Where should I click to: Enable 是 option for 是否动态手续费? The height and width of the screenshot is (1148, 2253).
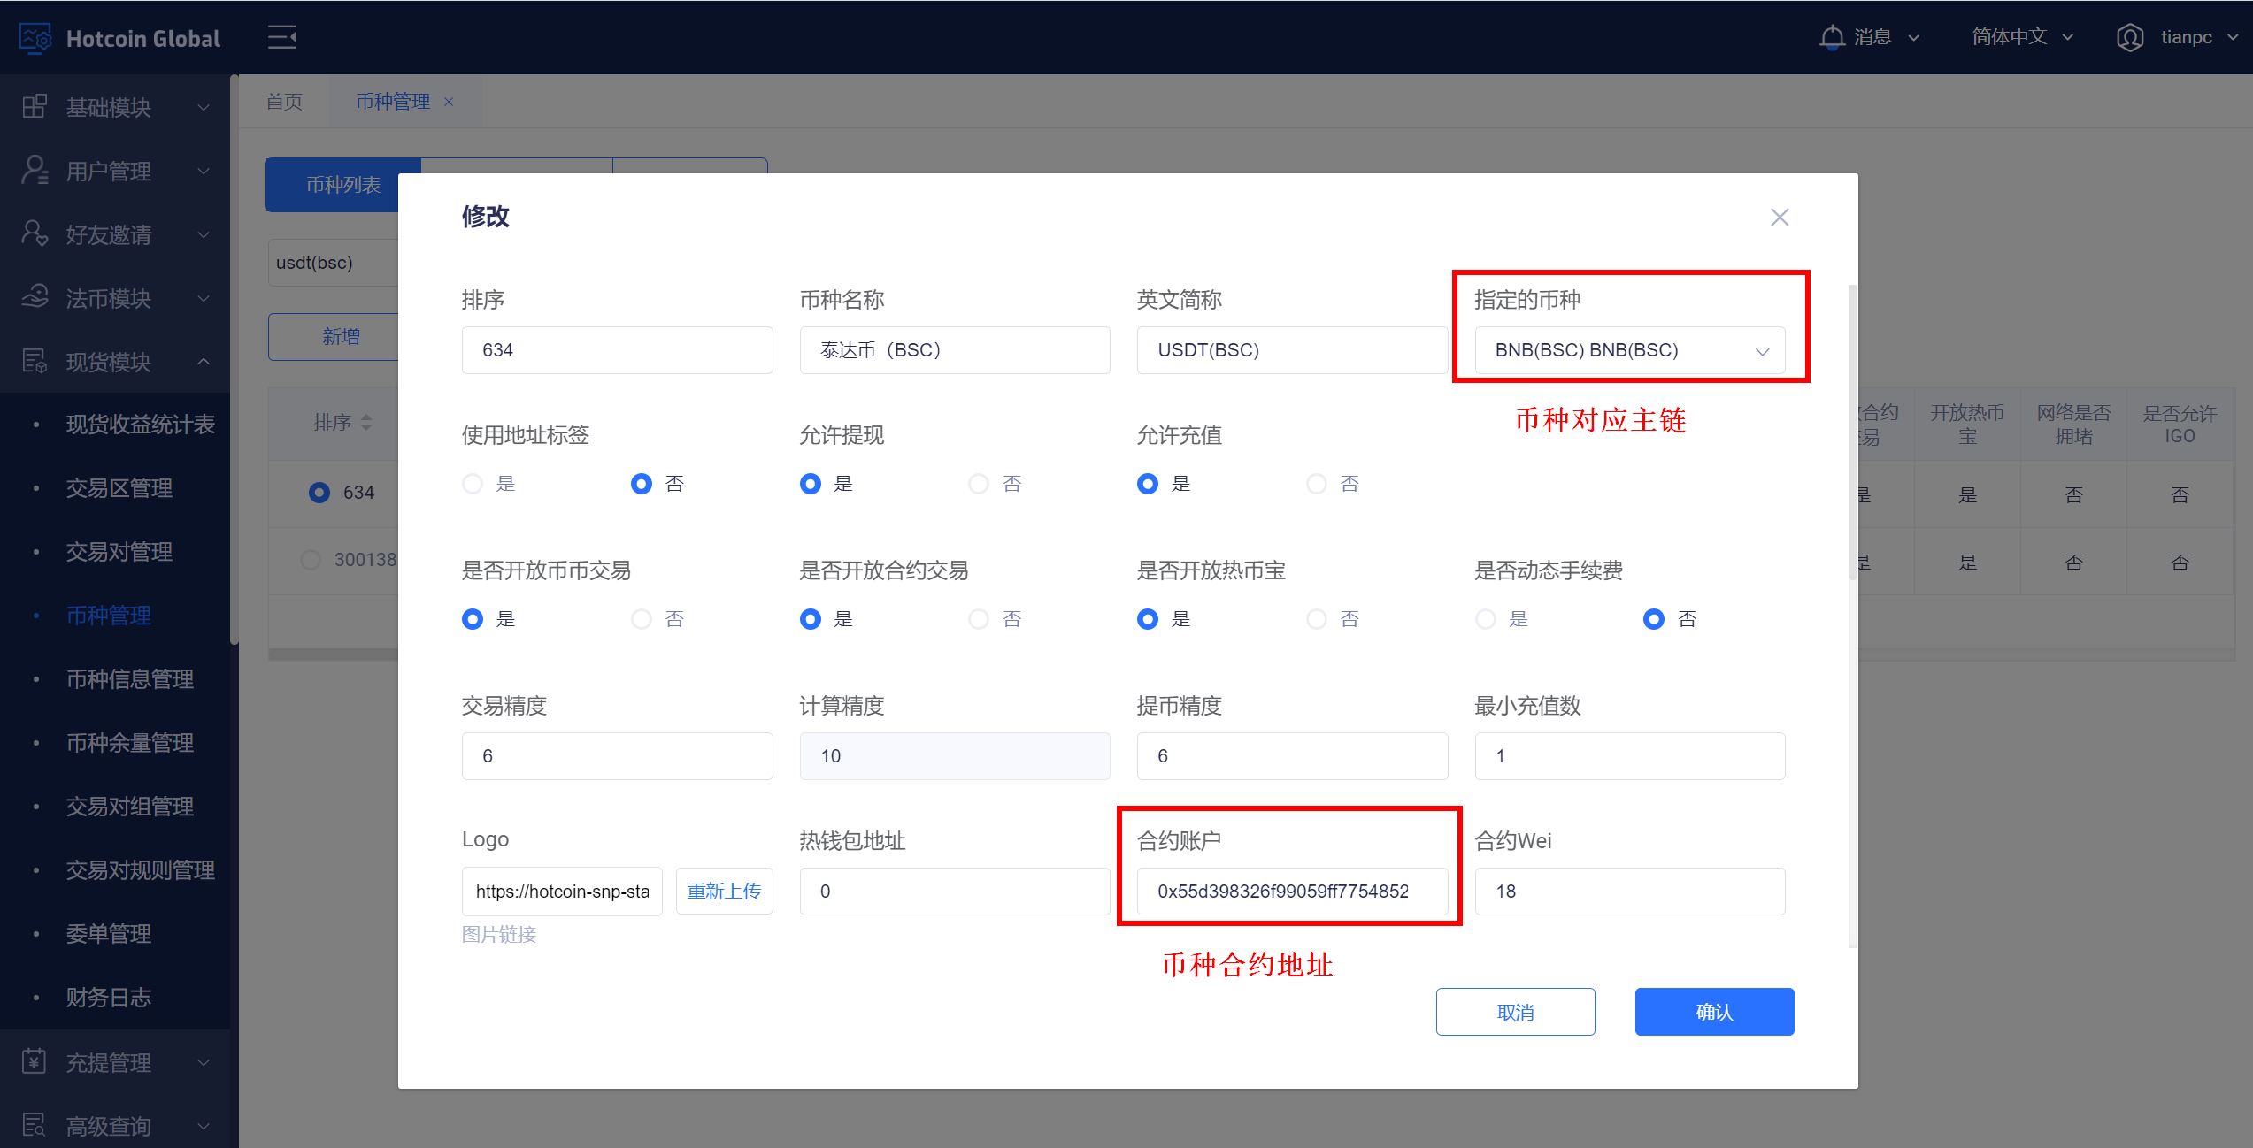(1485, 618)
